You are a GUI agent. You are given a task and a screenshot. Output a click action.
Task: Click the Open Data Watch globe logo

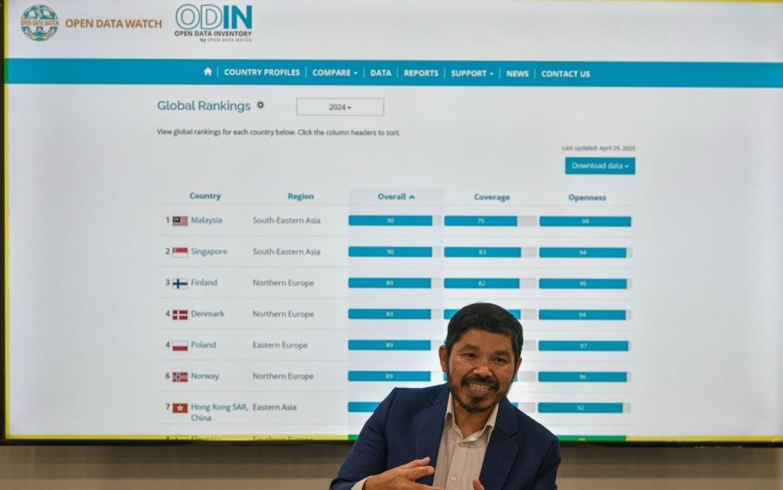(x=40, y=23)
